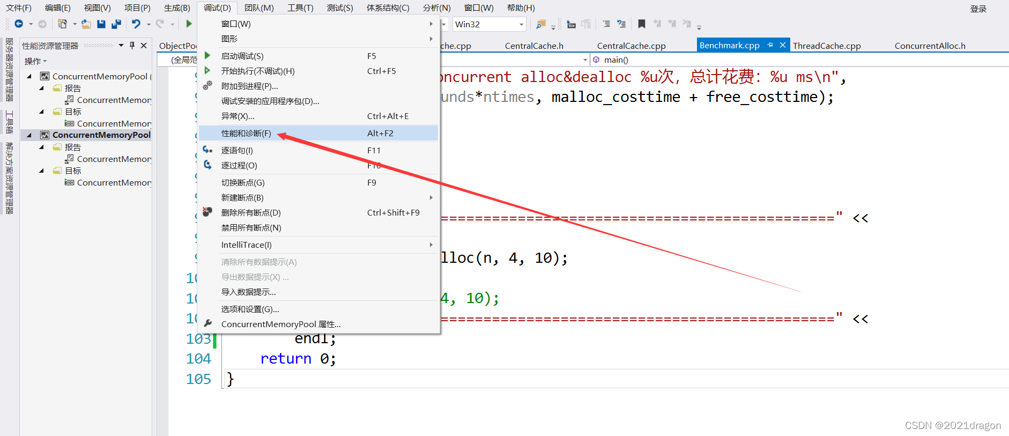Image resolution: width=1009 pixels, height=436 pixels.
Task: Select the bold ConcurrentMemoryPool session
Action: [x=101, y=135]
